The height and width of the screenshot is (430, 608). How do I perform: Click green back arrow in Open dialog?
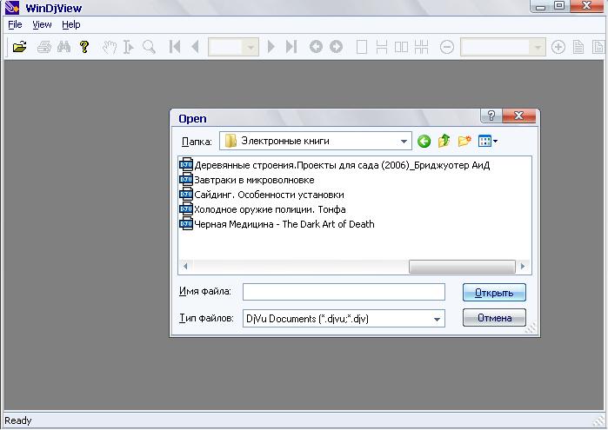tap(424, 141)
